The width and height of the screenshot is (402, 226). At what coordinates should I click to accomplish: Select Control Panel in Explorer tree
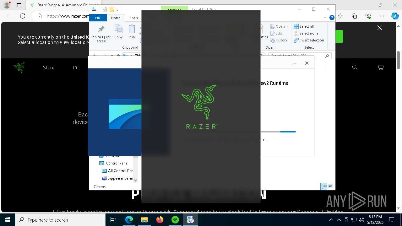tap(114, 163)
